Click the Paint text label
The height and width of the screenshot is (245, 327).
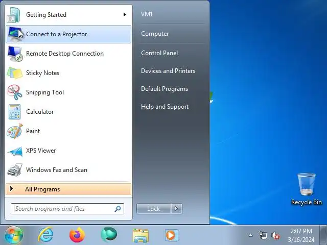[33, 131]
